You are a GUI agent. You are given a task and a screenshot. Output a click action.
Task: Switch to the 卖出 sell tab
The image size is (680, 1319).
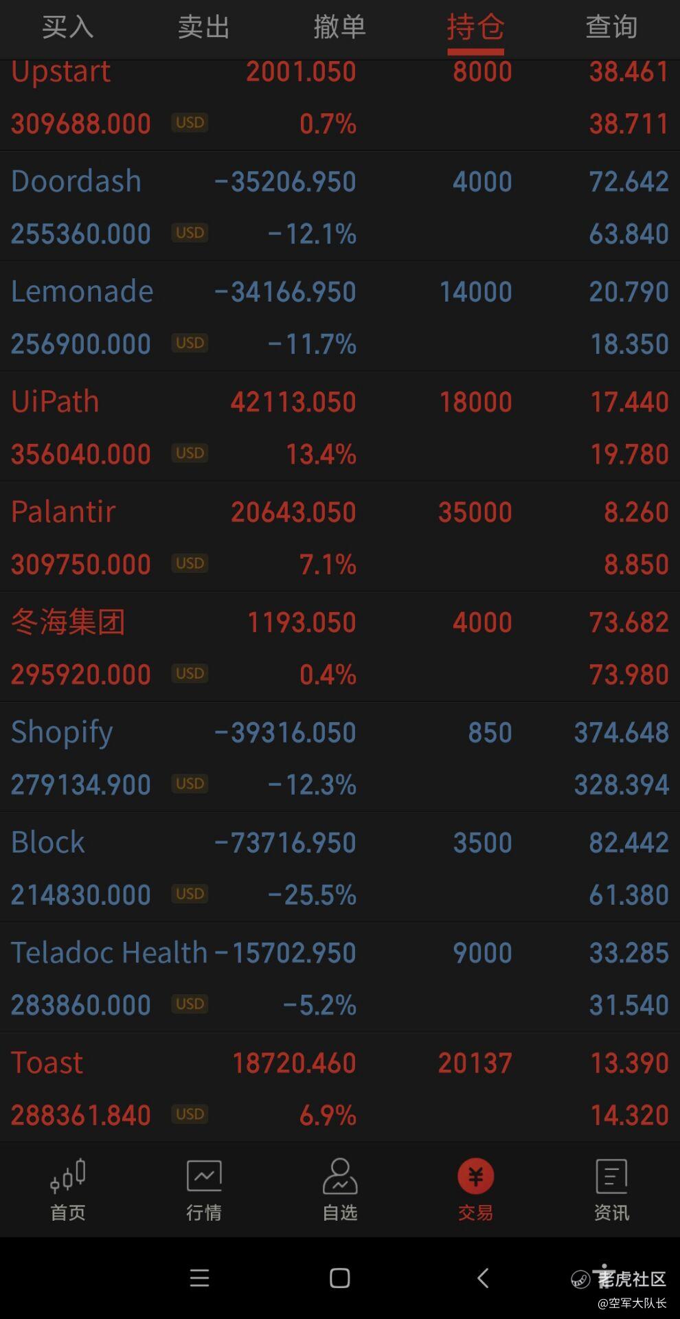click(x=203, y=27)
